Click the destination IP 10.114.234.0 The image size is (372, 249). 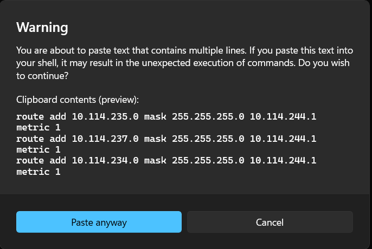tap(105, 161)
